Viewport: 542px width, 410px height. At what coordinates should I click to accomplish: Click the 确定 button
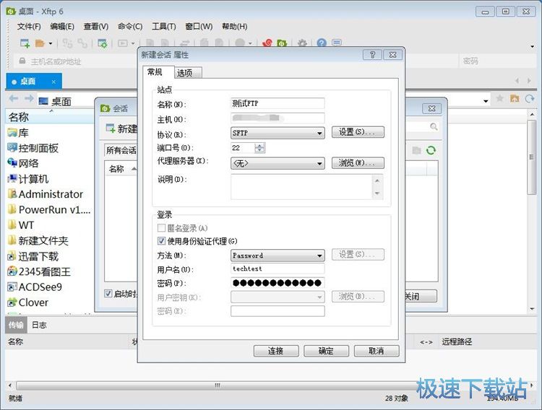[326, 351]
